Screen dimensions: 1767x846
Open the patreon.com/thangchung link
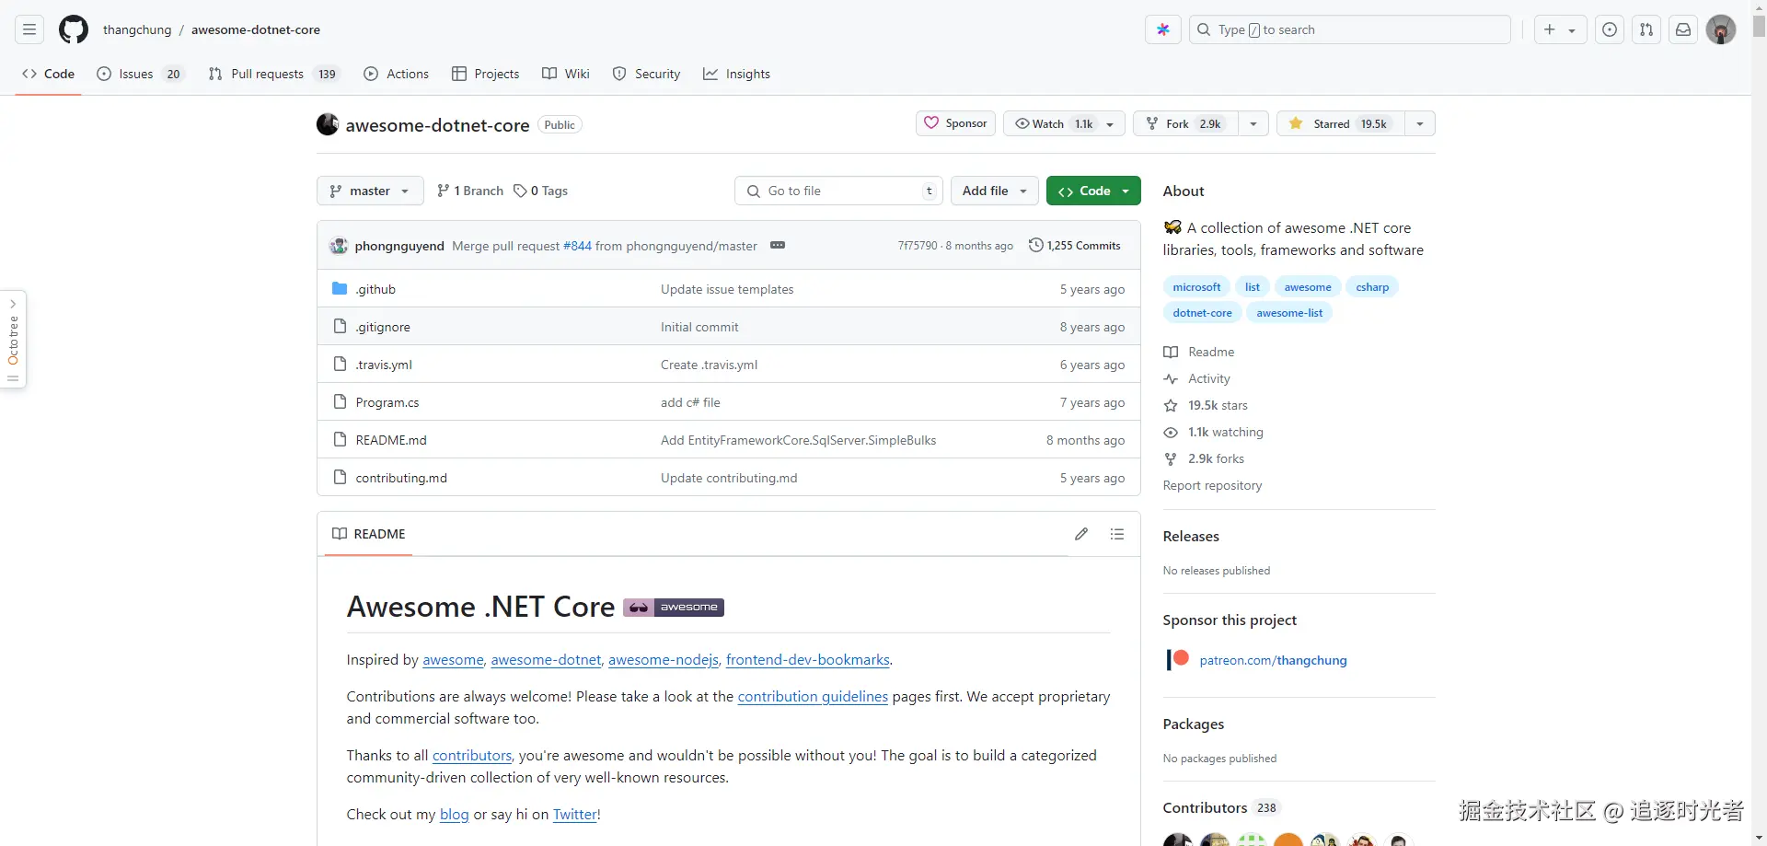click(x=1273, y=660)
